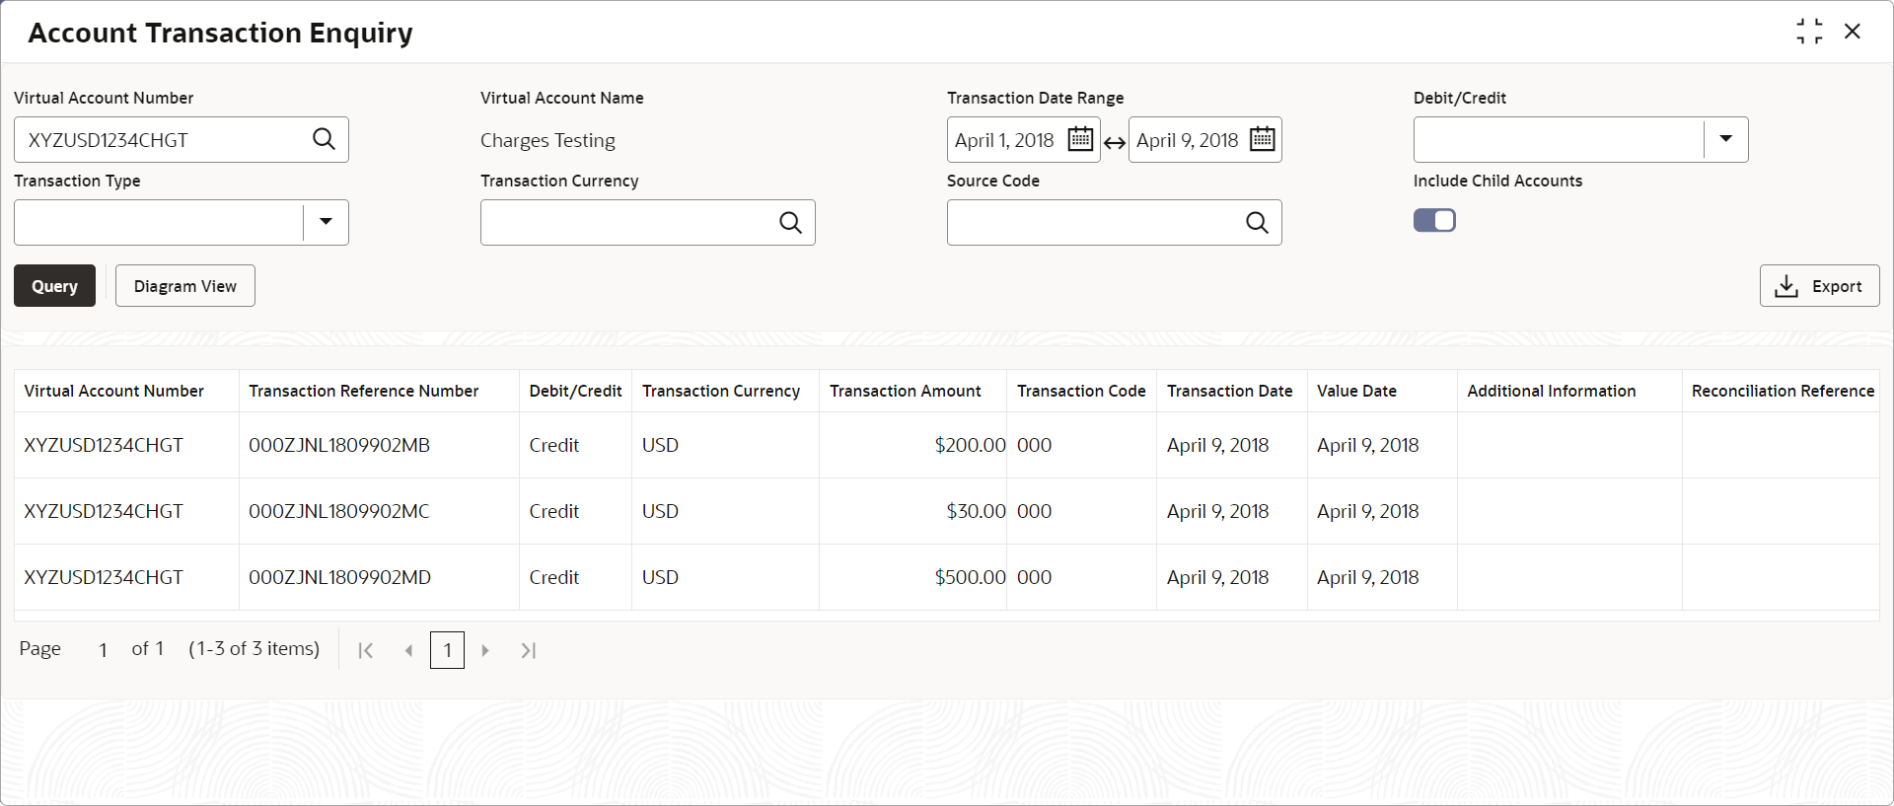The width and height of the screenshot is (1894, 806).
Task: Go to the previous results page
Action: coord(408,650)
